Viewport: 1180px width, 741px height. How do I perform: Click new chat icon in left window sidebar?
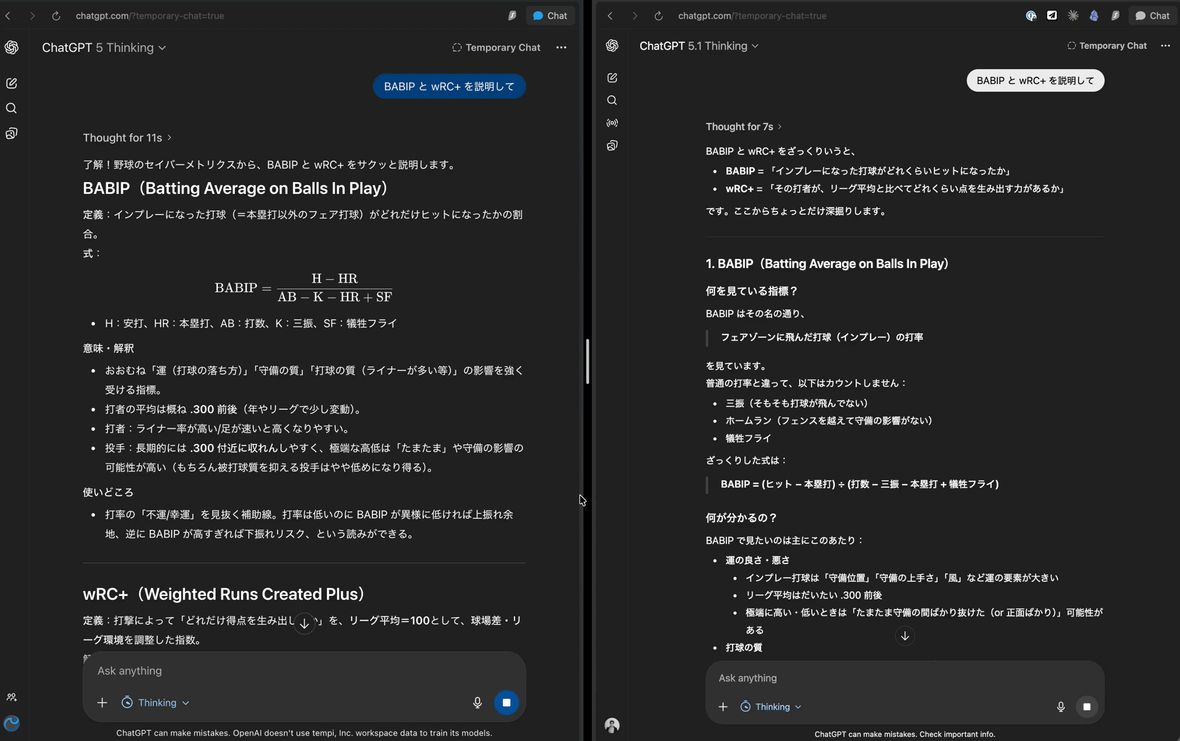11,83
